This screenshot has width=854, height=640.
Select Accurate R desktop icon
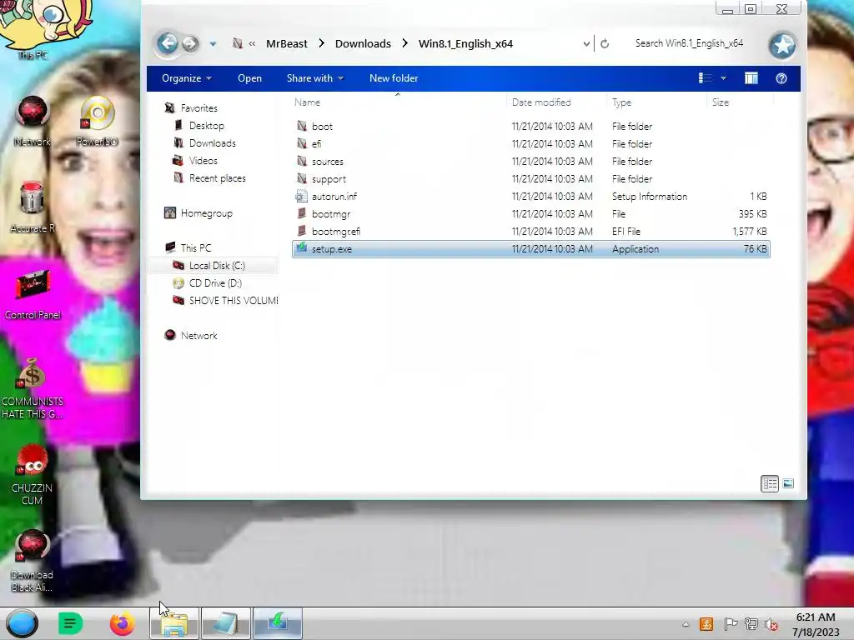click(x=33, y=207)
